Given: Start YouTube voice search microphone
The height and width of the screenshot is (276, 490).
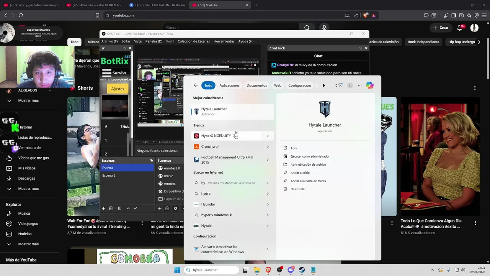Looking at the screenshot, I should coord(324,28).
